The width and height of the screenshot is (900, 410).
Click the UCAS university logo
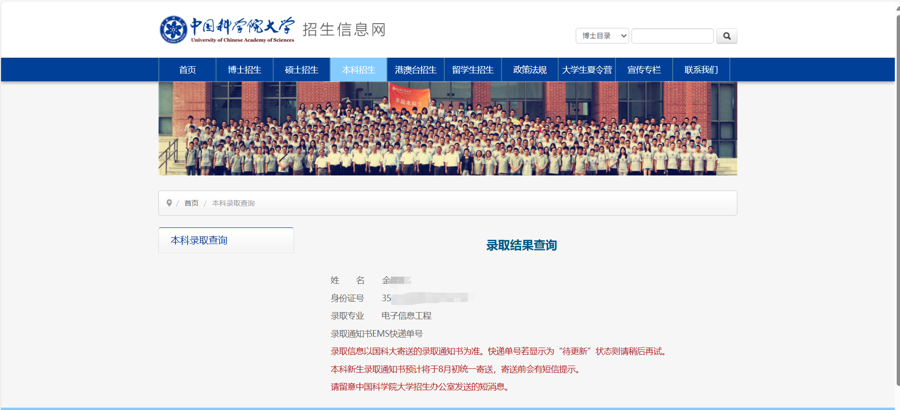(x=227, y=29)
